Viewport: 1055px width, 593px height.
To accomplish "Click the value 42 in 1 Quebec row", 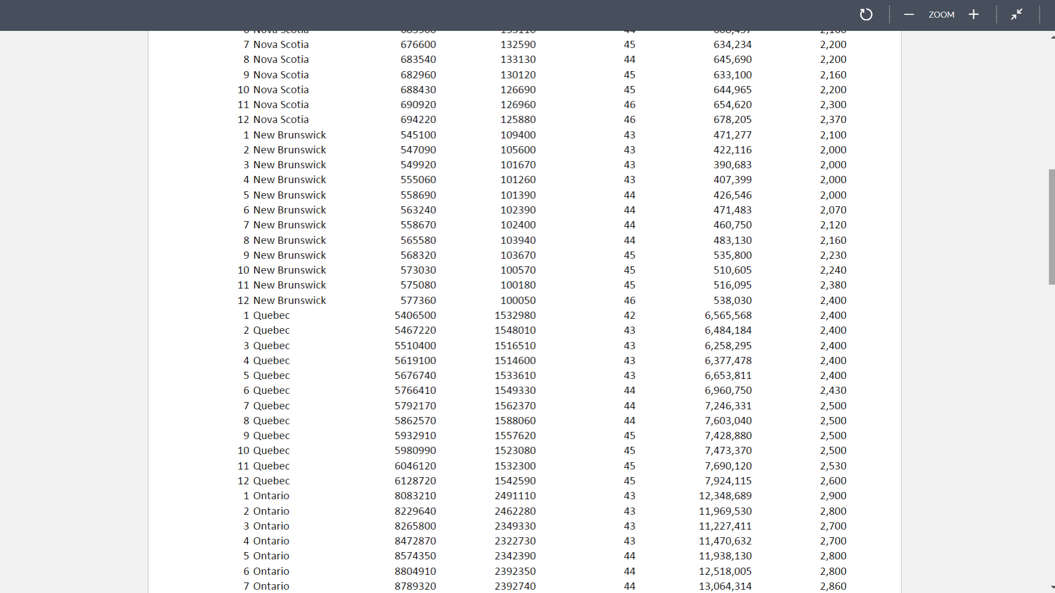I will point(629,316).
